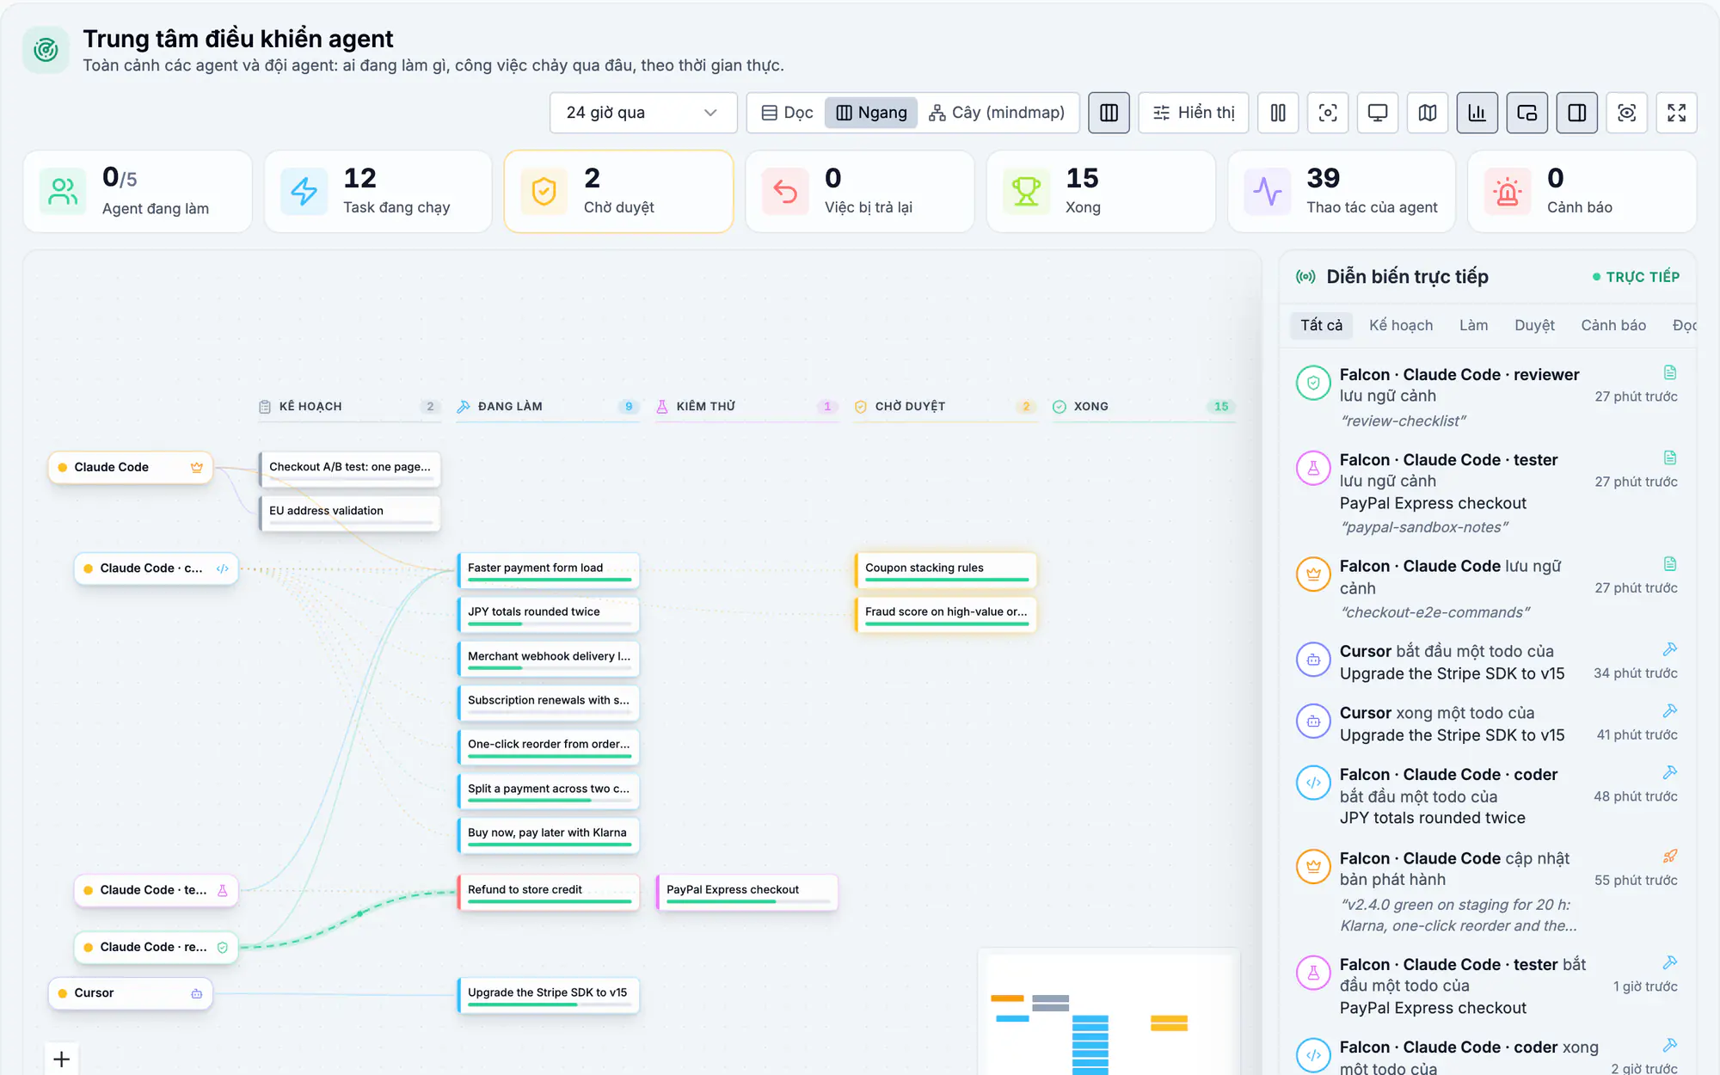Click the agent control center logo
The image size is (1720, 1075).
click(x=46, y=50)
